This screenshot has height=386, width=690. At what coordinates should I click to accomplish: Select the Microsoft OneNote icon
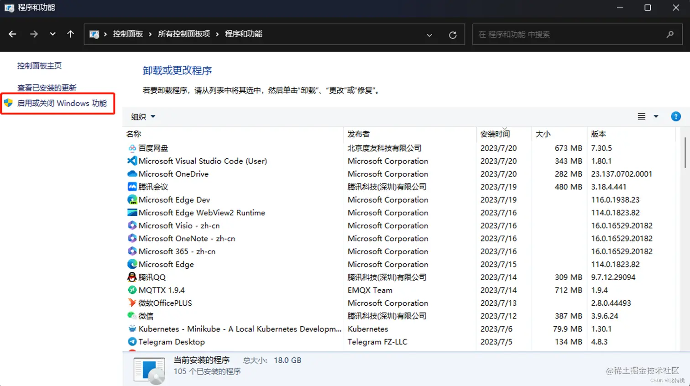tap(132, 238)
